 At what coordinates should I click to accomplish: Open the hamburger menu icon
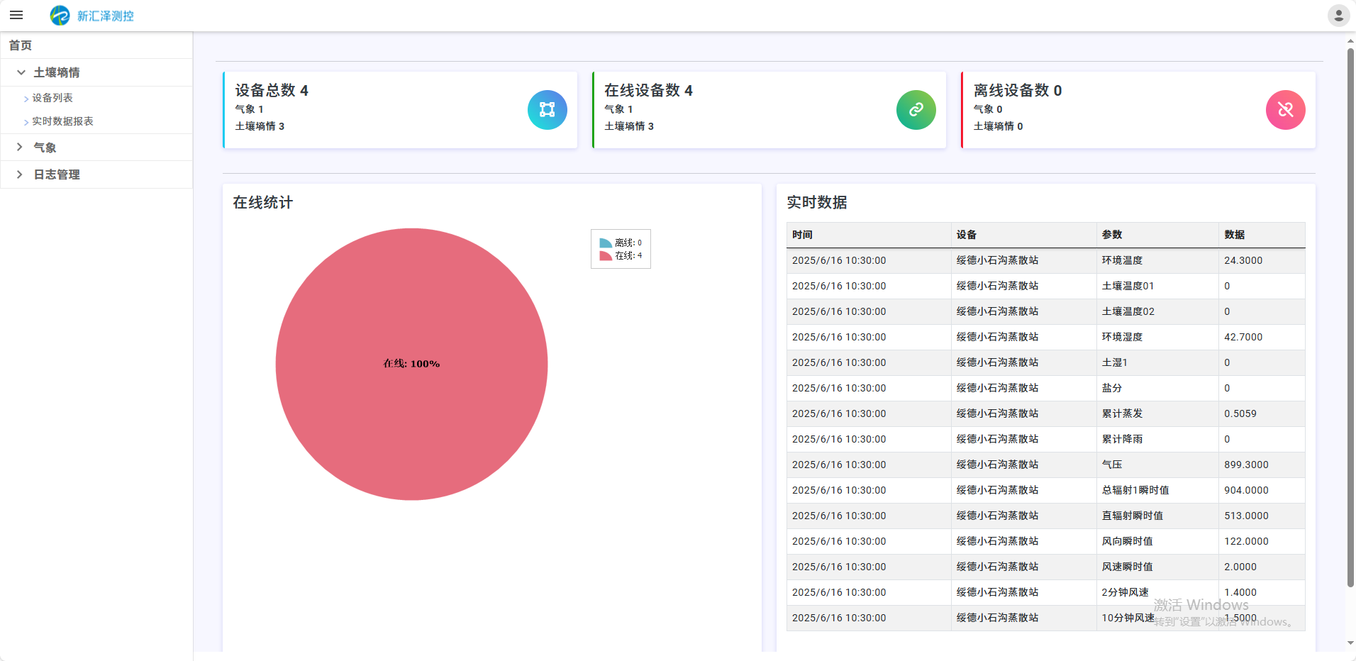(x=16, y=15)
